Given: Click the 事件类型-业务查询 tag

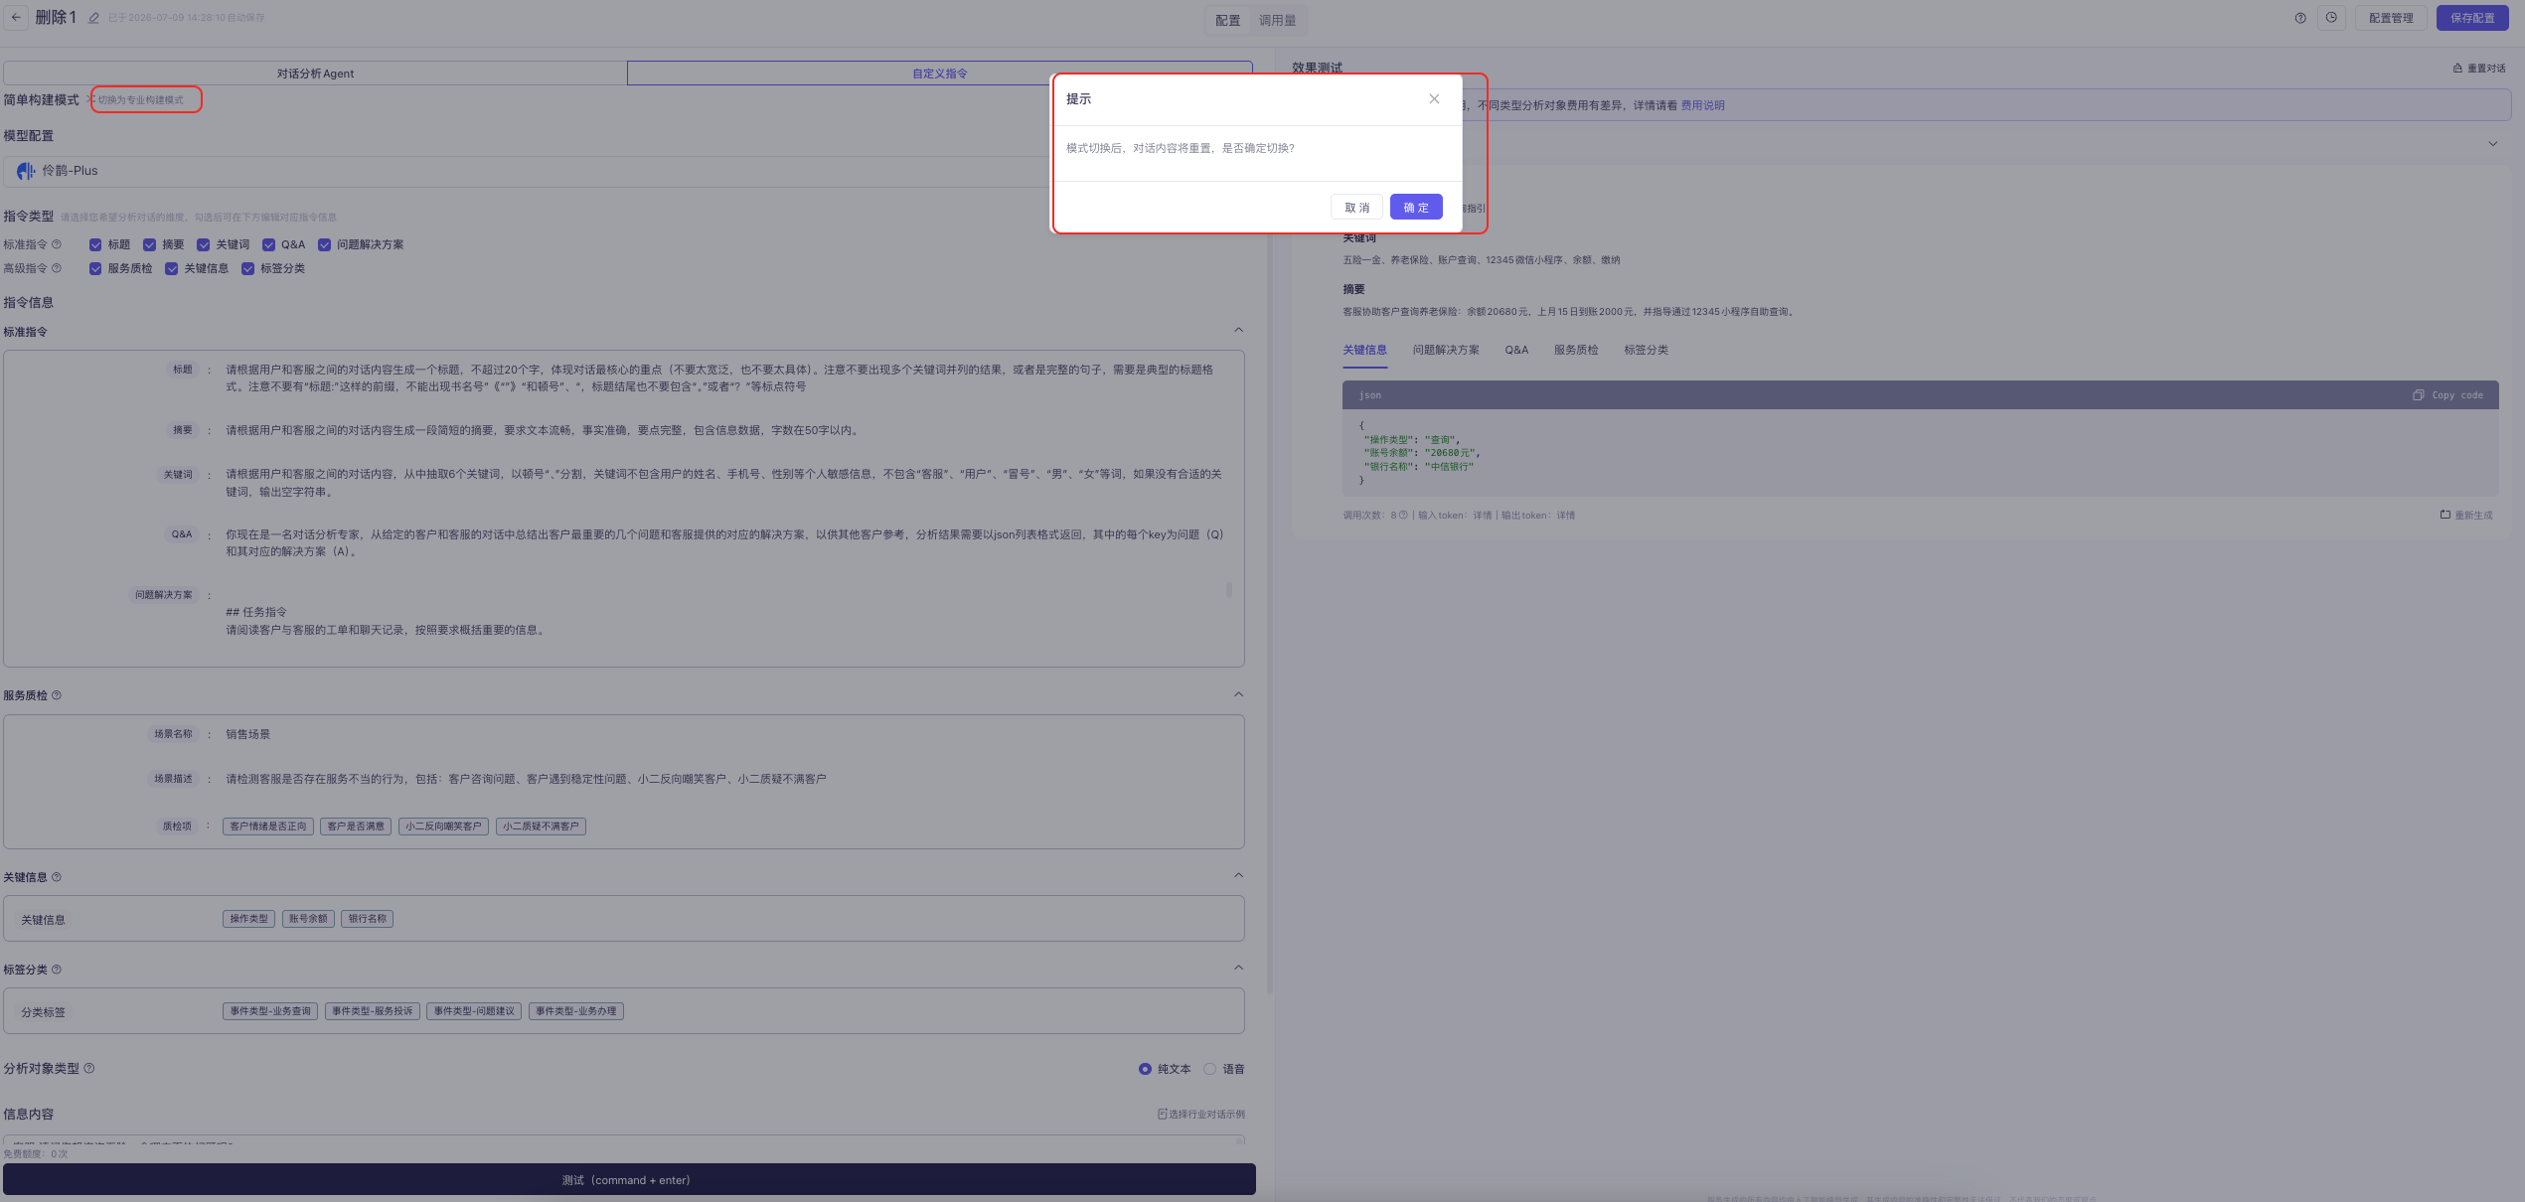Looking at the screenshot, I should 270,1011.
